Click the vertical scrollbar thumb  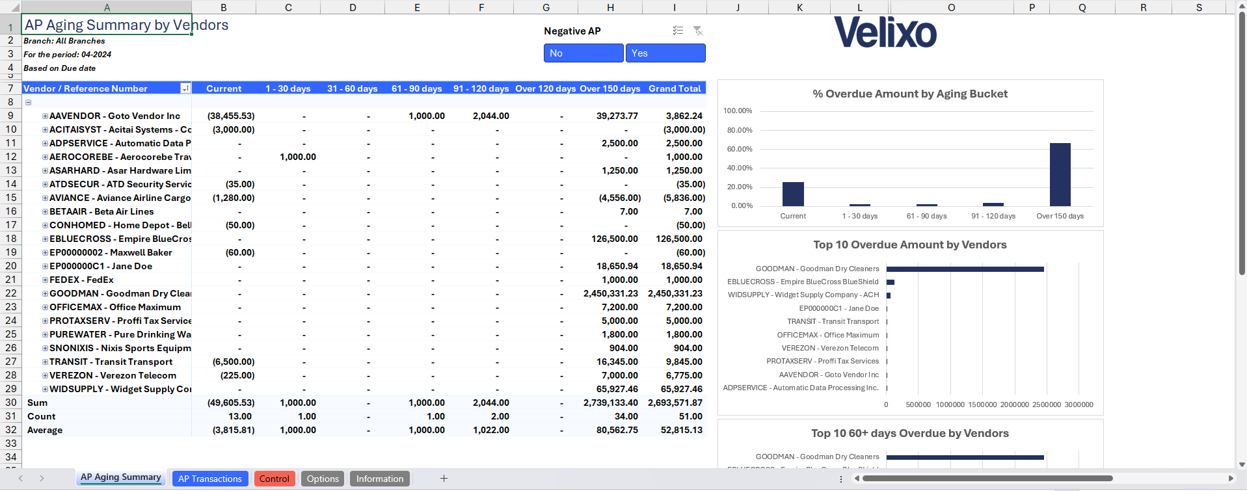pos(1242,143)
